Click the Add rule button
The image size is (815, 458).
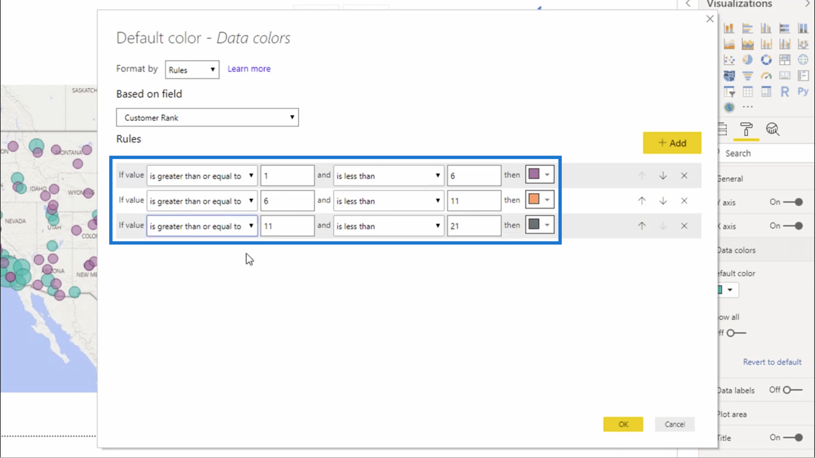672,143
